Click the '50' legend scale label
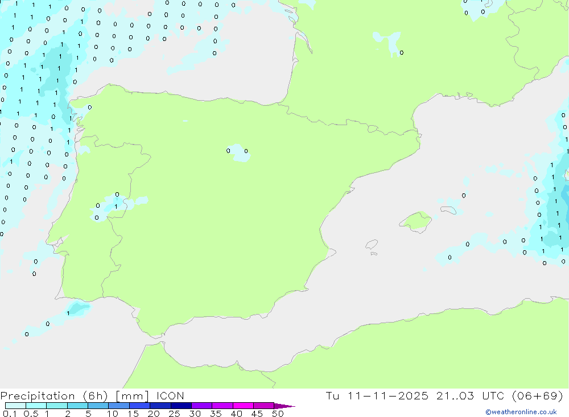 tap(278, 414)
